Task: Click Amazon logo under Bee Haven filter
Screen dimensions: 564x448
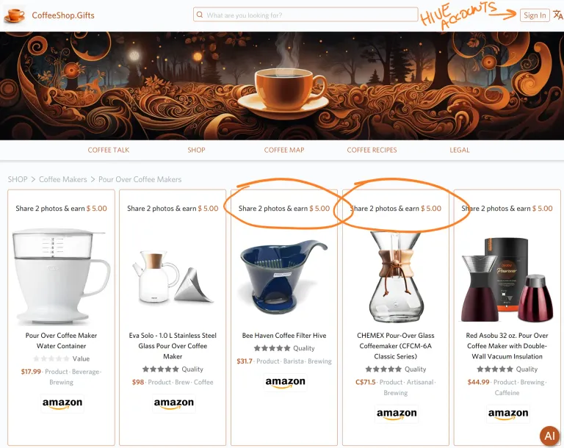Action: 285,382
